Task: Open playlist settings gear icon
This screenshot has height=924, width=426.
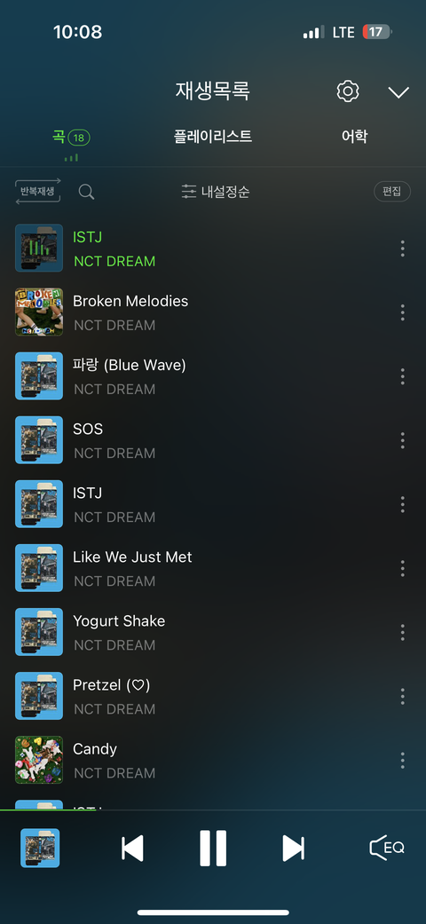Action: tap(348, 91)
